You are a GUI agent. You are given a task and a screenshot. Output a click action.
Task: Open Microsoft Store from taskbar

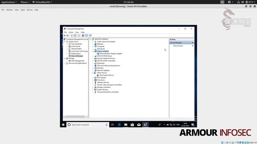(132, 125)
